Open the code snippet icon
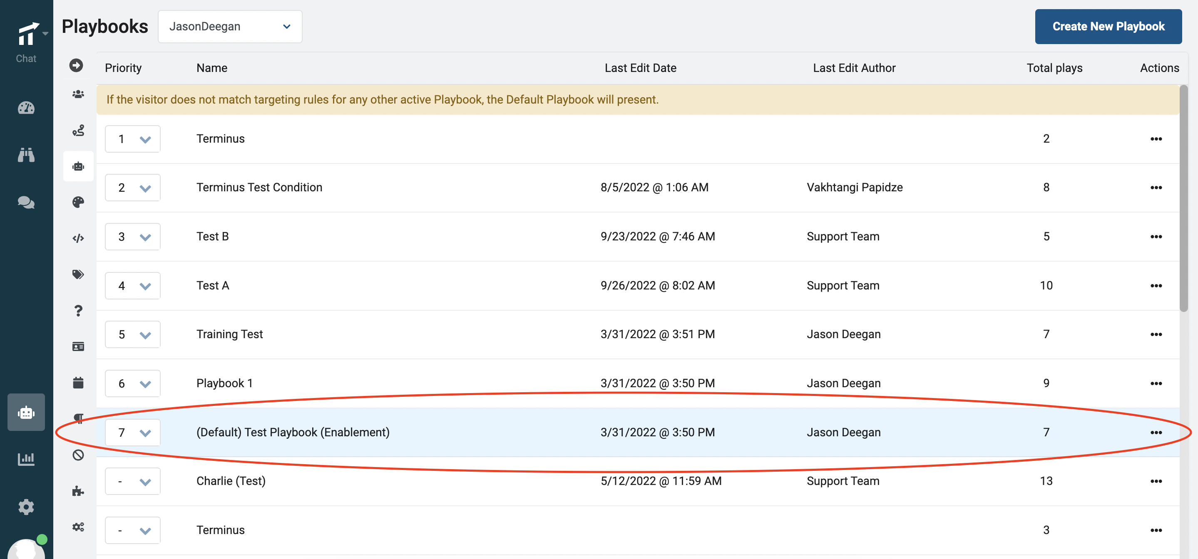This screenshot has width=1198, height=559. pos(78,238)
